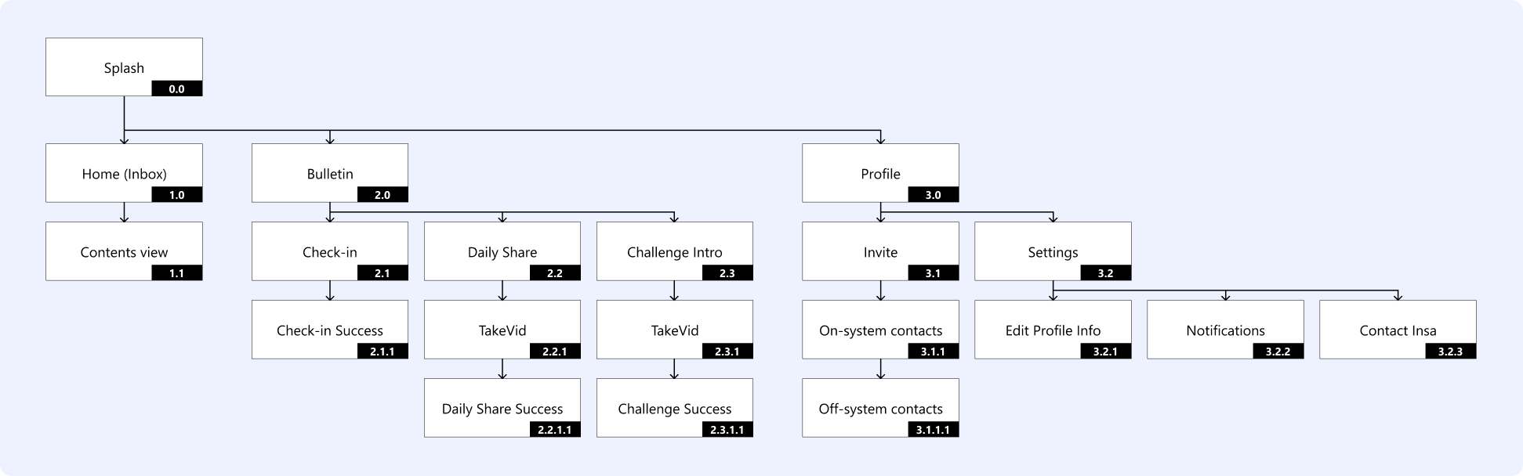1523x476 pixels.
Task: Click the Check-in node
Action: [x=330, y=251]
